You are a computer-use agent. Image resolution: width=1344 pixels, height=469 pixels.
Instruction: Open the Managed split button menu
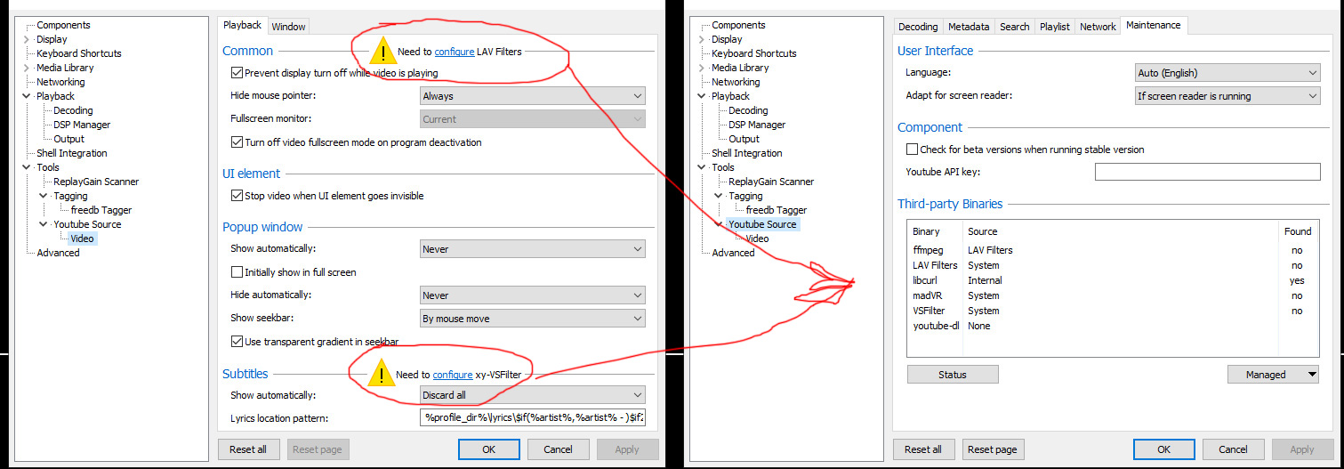[1313, 375]
